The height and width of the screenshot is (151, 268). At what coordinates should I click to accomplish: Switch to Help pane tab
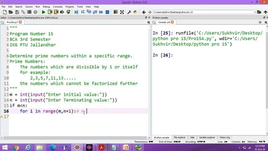(x=192, y=138)
